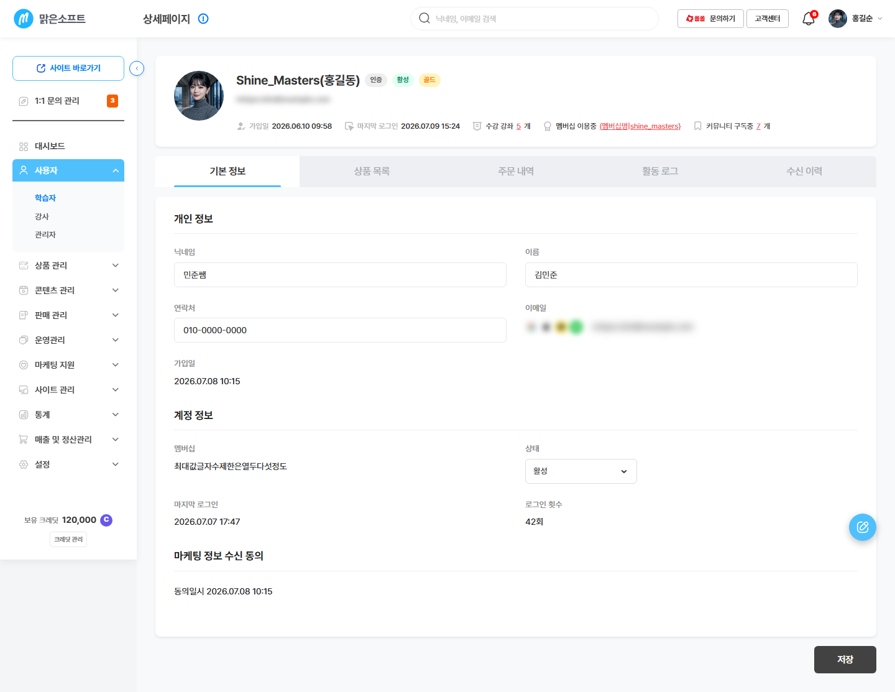Click the 맑은소프트 logo icon

24,19
